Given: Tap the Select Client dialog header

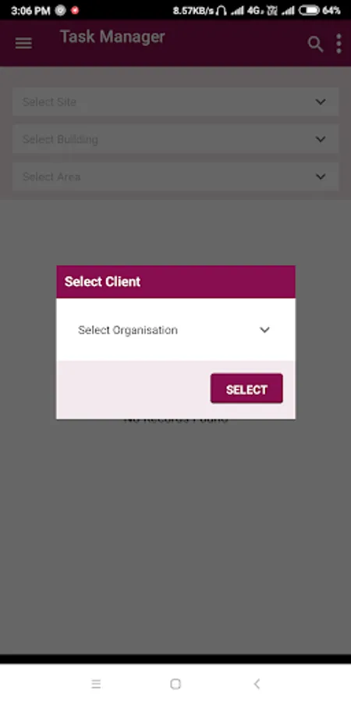Looking at the screenshot, I should pos(175,281).
